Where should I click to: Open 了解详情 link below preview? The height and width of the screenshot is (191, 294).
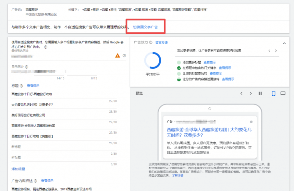click(x=178, y=175)
